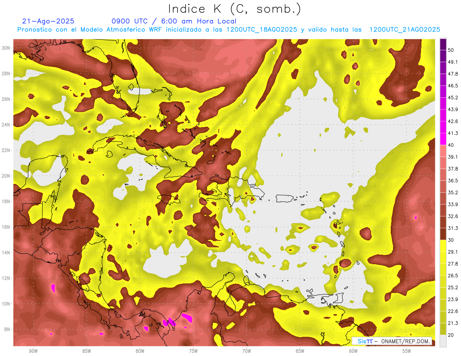Click the longitude label '75W'
This screenshot has height=356, width=461.
(x=193, y=351)
